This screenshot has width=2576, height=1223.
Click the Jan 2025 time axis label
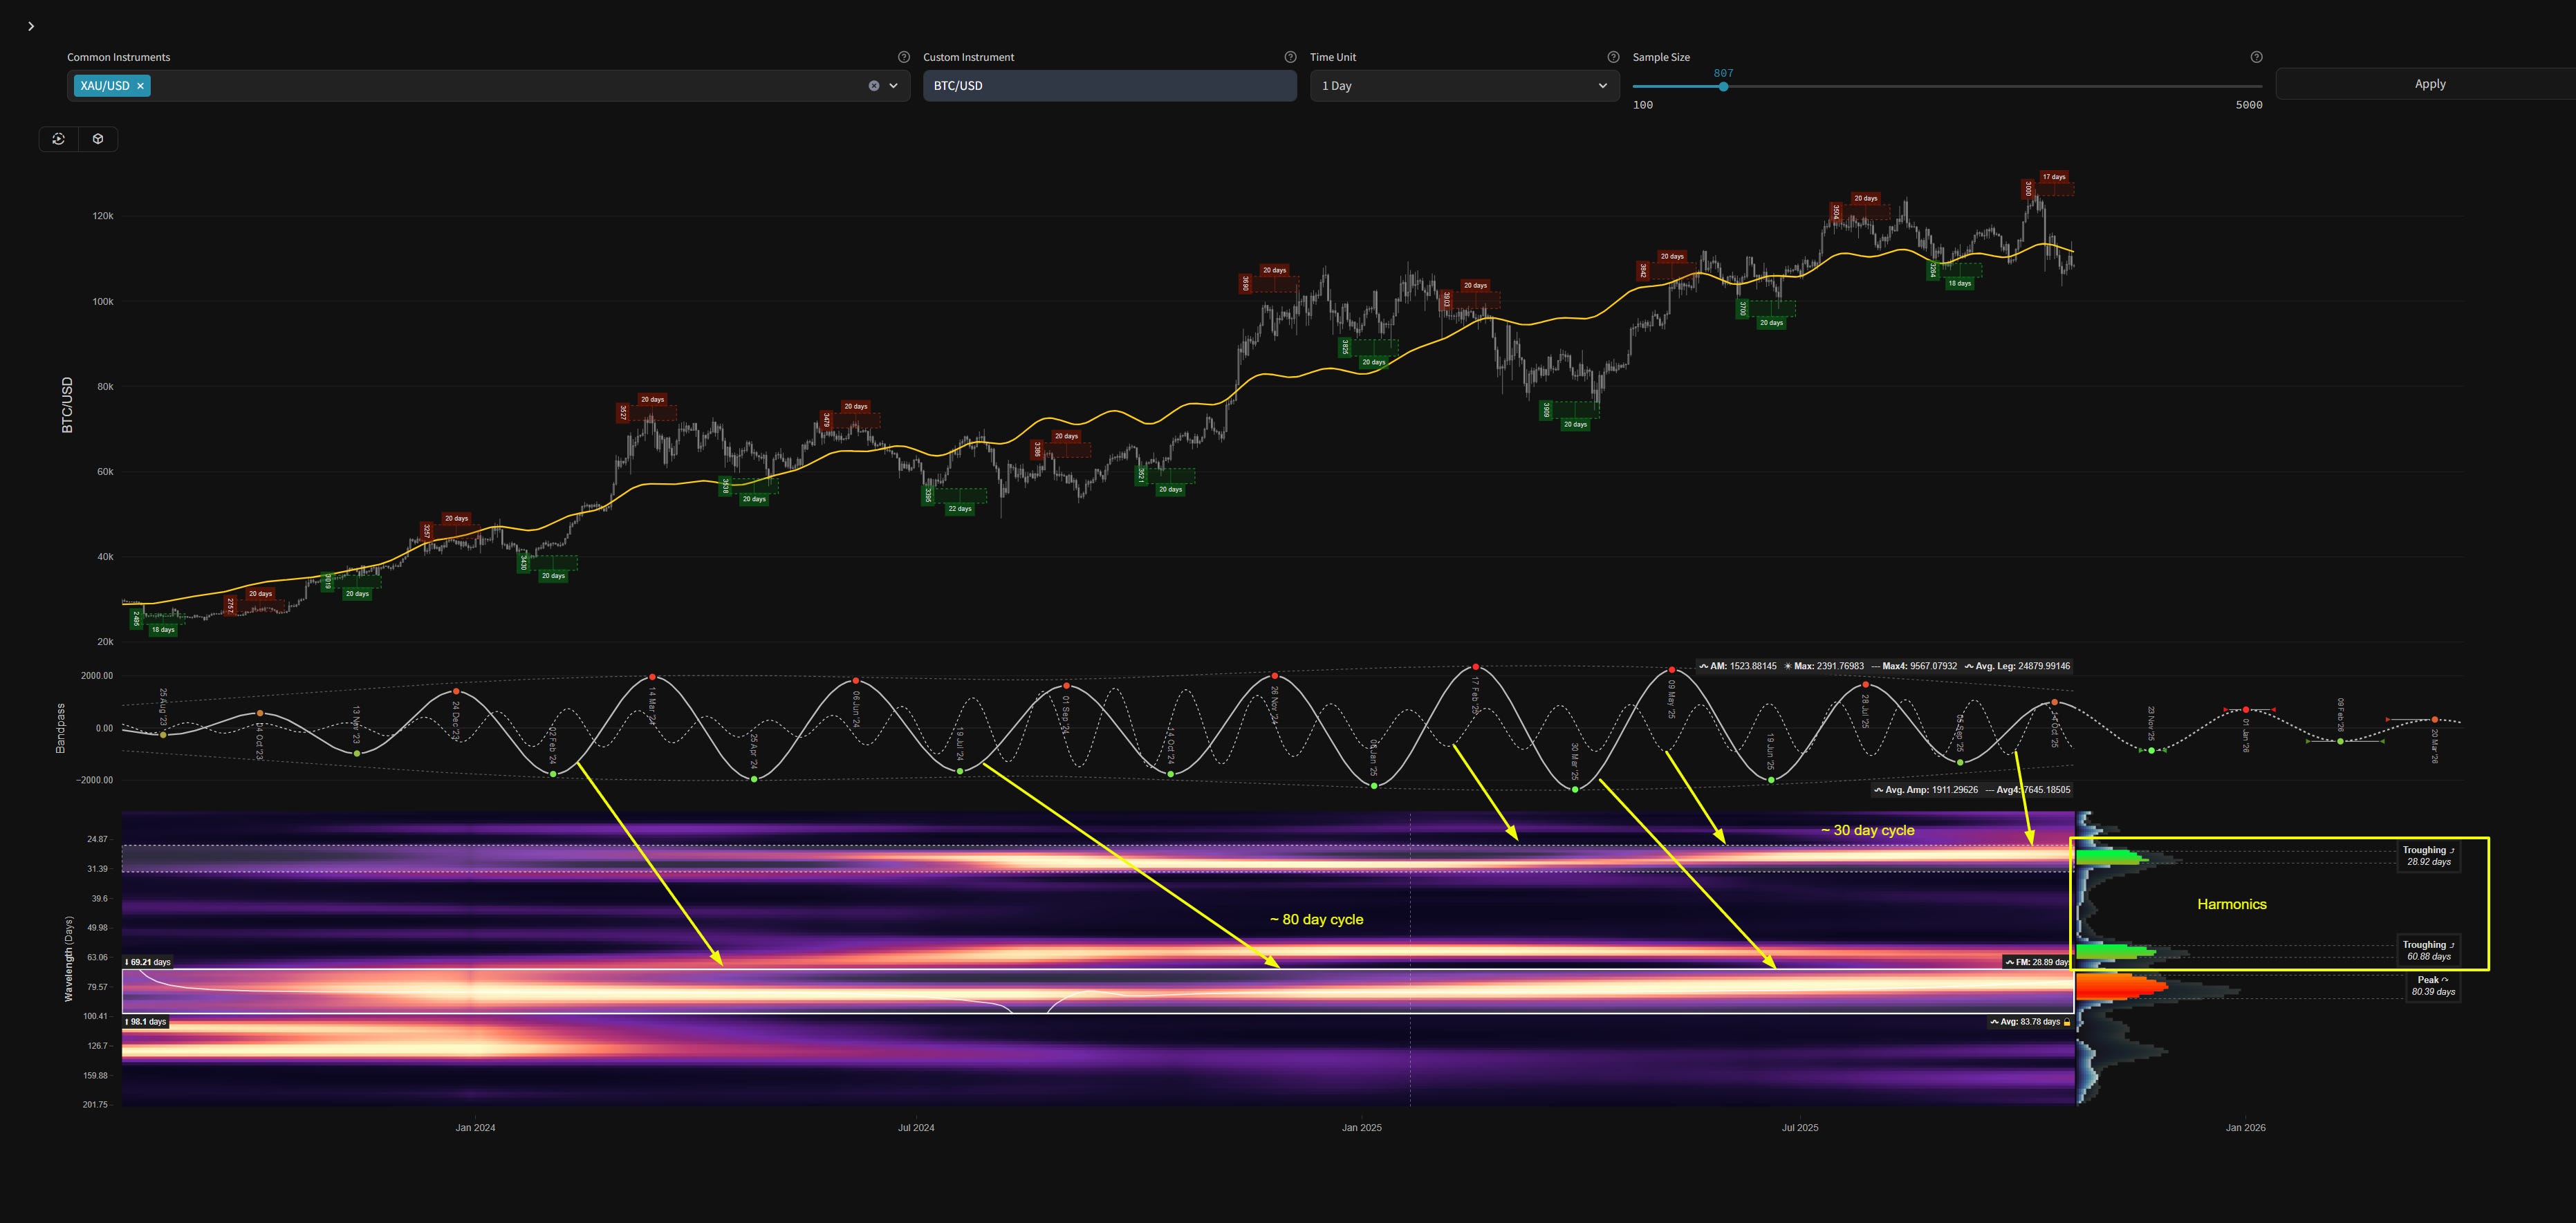click(1361, 1128)
